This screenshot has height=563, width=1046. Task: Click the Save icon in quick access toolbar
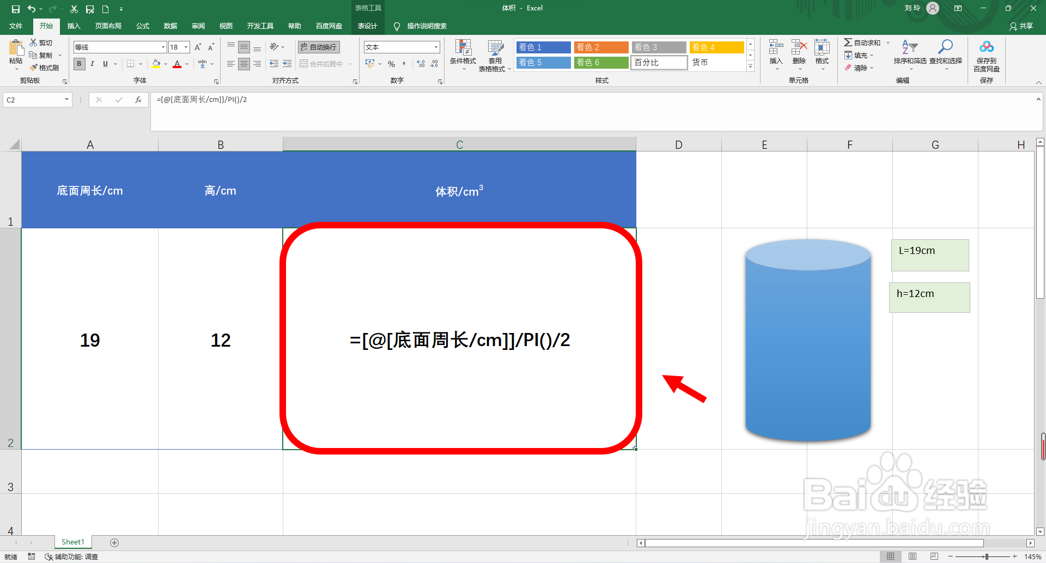point(15,9)
